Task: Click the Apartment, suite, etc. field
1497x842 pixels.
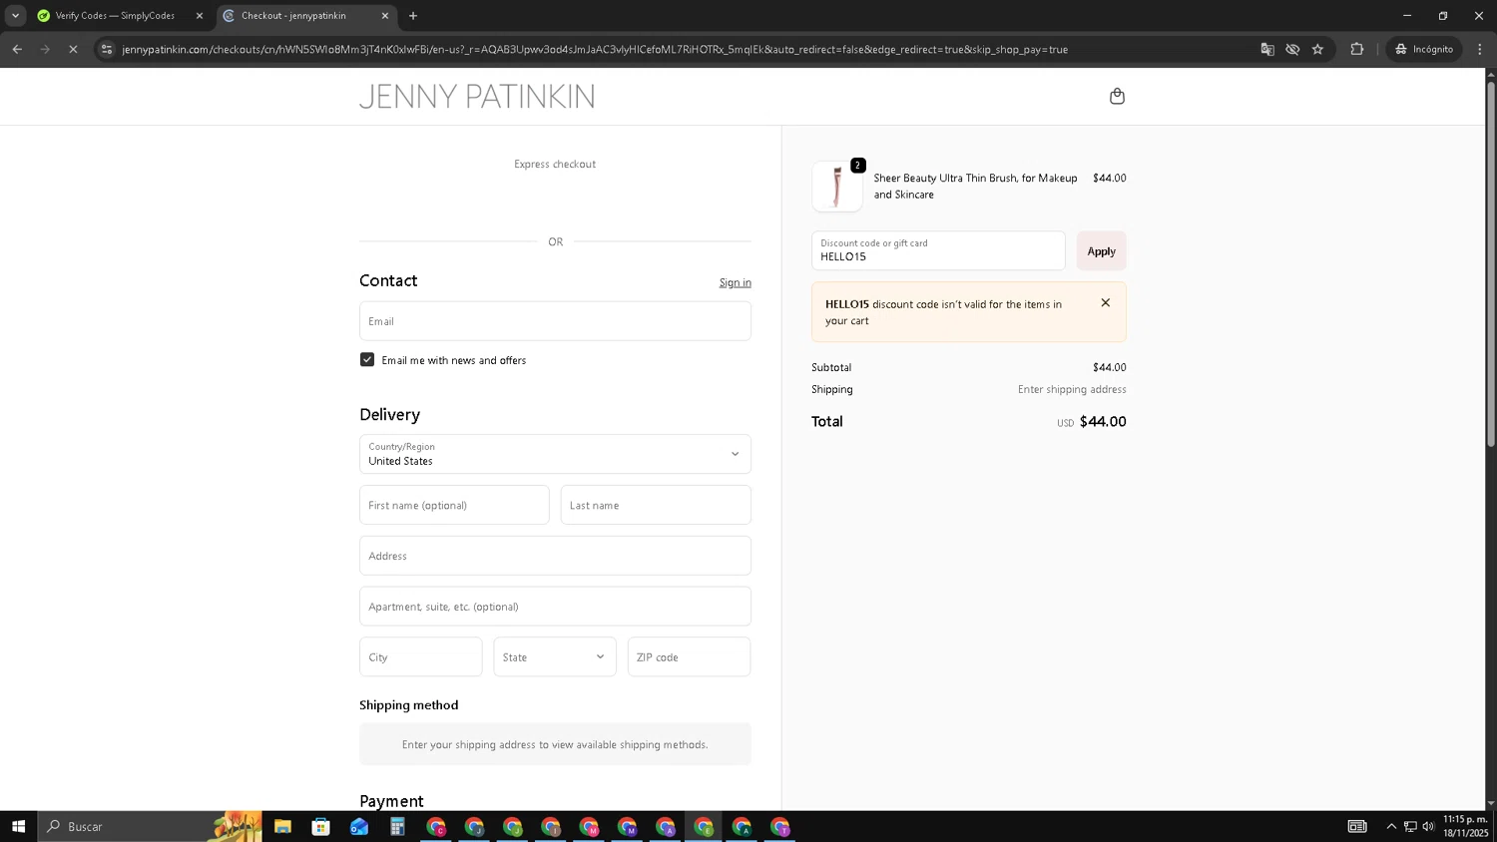Action: pyautogui.click(x=555, y=607)
